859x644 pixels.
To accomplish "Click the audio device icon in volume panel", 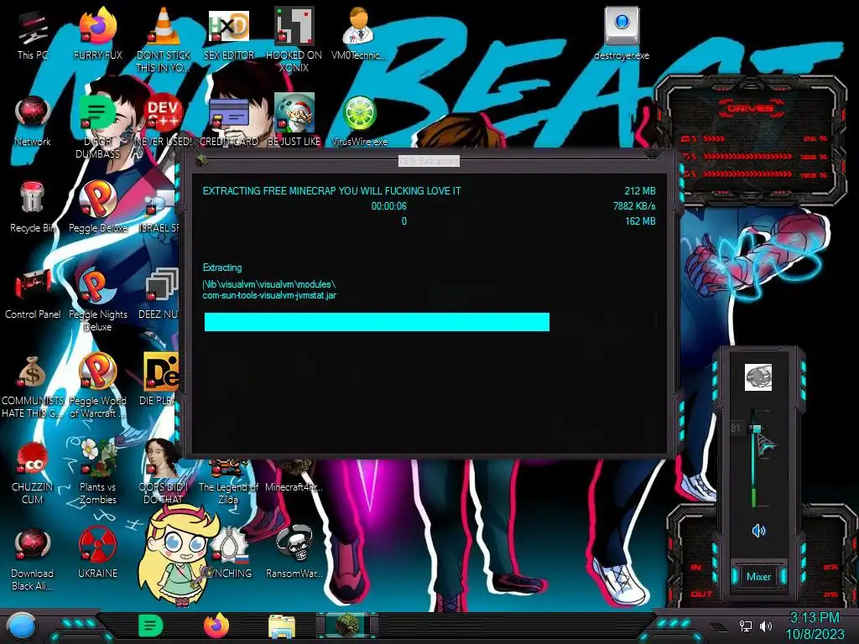I will point(758,377).
